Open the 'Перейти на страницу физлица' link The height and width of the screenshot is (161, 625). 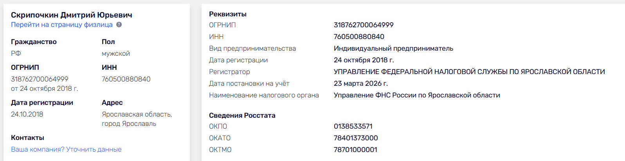tap(61, 25)
